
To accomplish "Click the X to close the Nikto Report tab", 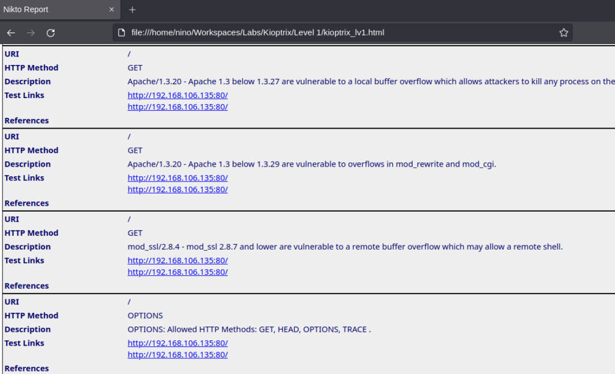I will 111,10.
